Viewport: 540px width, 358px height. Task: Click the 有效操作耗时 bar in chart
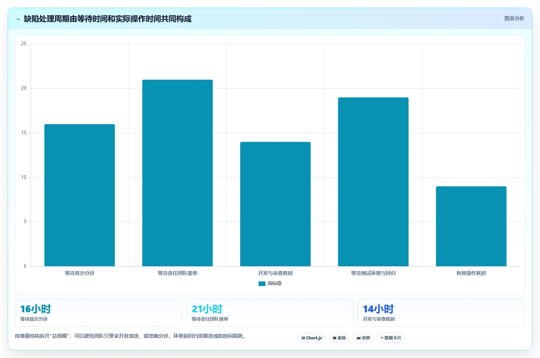471,226
